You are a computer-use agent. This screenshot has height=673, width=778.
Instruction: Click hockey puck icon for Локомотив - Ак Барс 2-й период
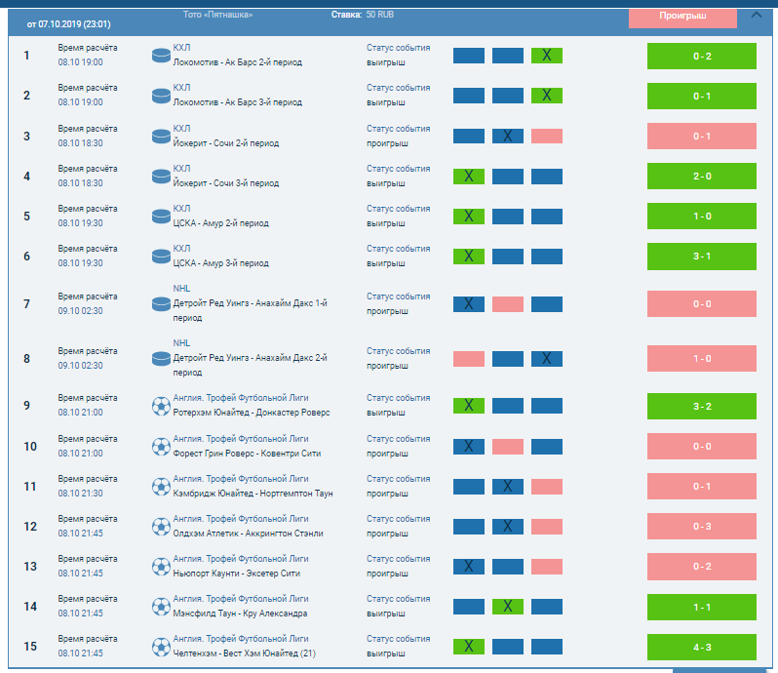coord(161,56)
